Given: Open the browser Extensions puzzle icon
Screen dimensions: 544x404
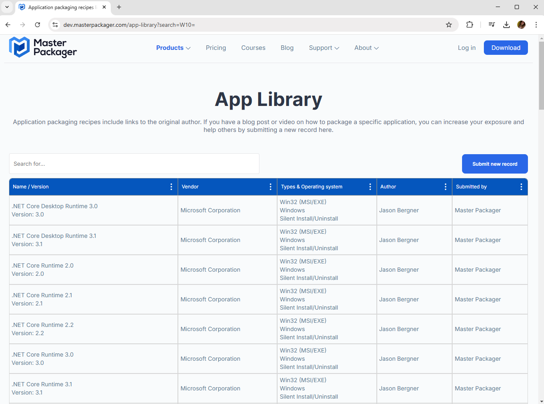Looking at the screenshot, I should pyautogui.click(x=469, y=25).
